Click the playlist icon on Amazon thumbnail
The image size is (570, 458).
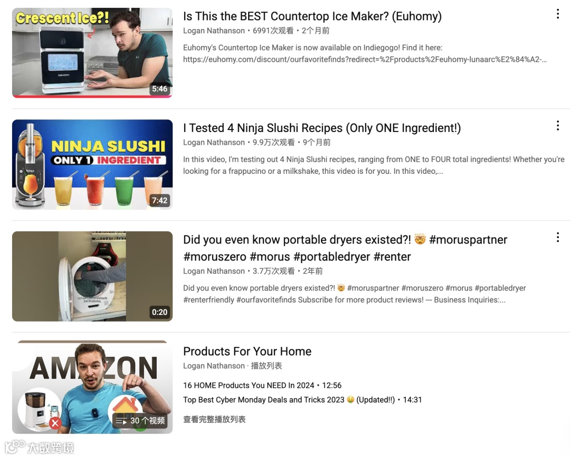click(x=121, y=421)
